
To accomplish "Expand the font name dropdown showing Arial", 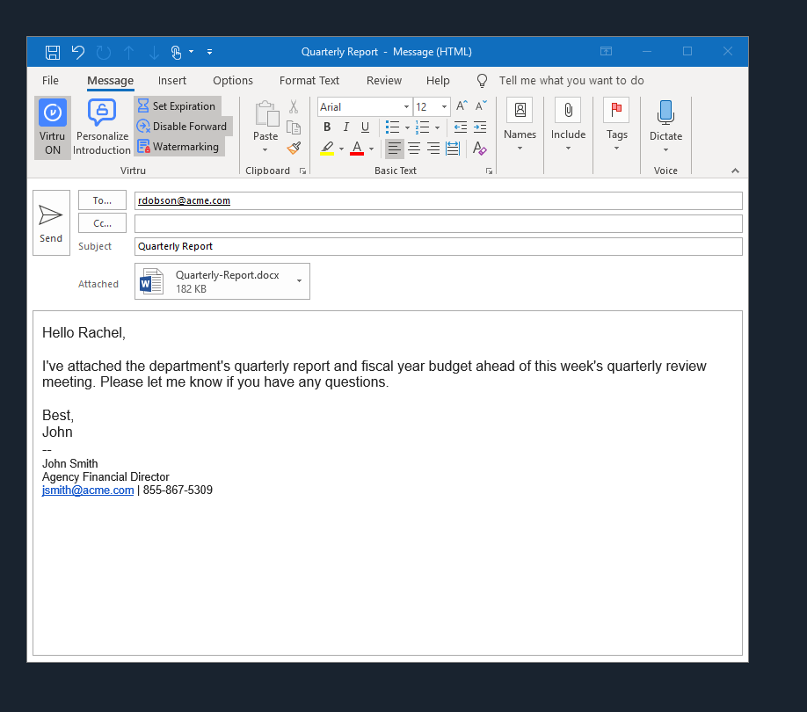I will tap(406, 107).
